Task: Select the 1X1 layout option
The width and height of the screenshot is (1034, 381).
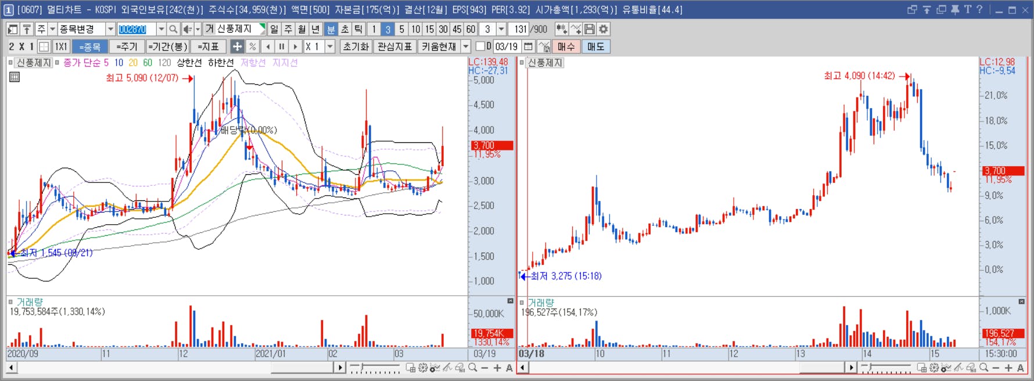Action: pos(61,46)
